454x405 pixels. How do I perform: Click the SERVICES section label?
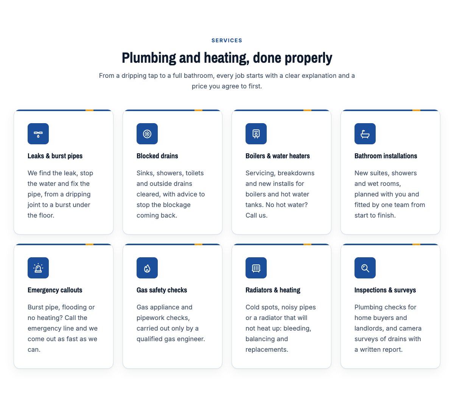pos(227,40)
